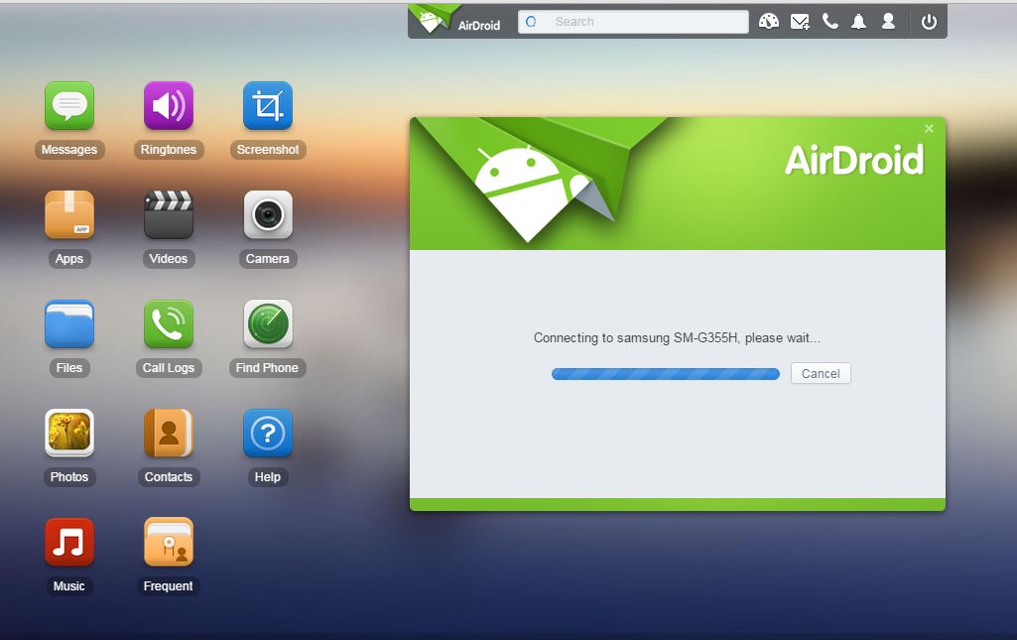Screen dimensions: 1017x640
Task: Click the Find Phone label
Action: [x=267, y=368]
